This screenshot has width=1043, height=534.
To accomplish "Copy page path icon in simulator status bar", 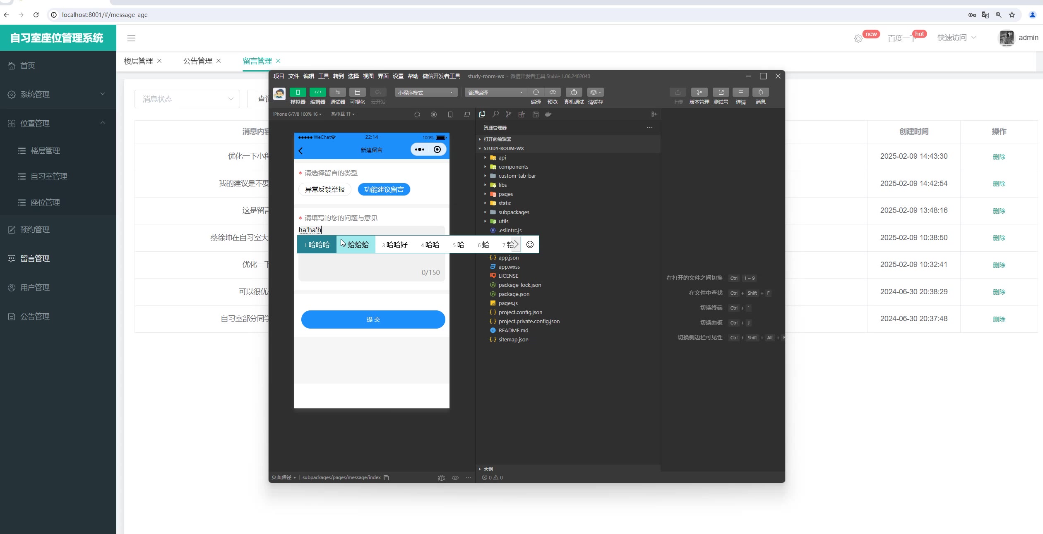I will (386, 478).
